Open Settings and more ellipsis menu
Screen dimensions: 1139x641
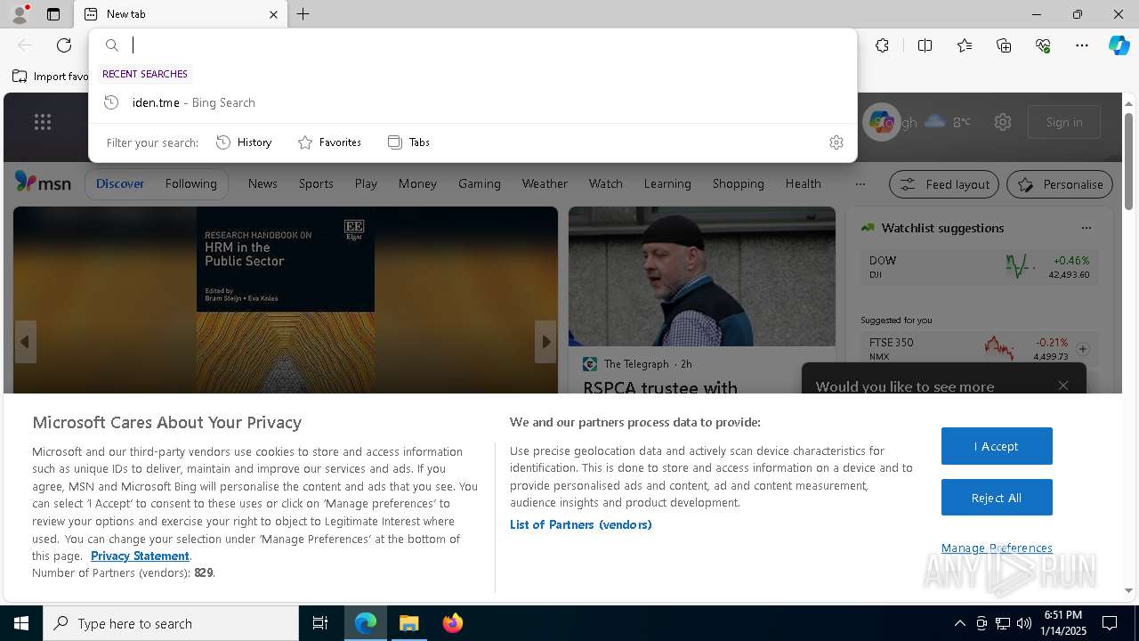click(1082, 45)
